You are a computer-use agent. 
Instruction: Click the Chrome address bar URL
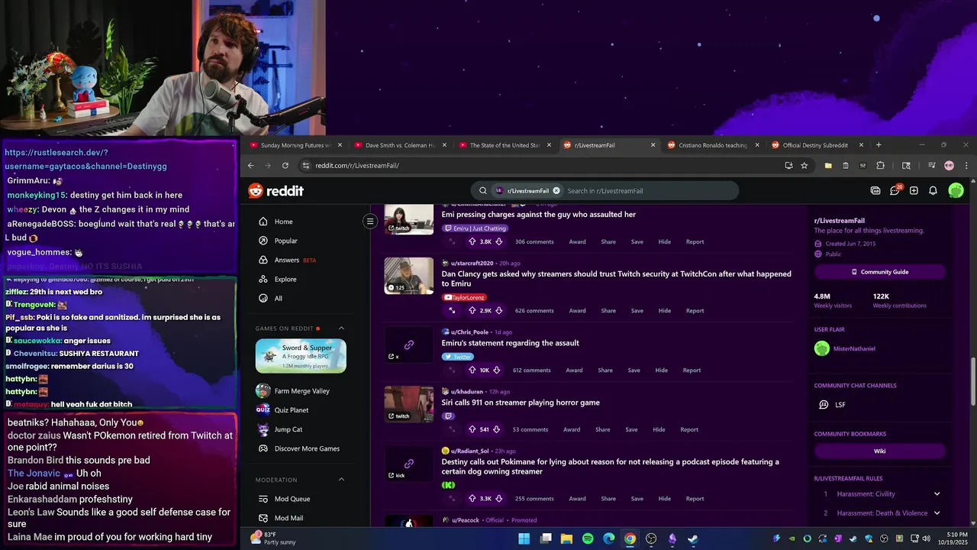click(357, 165)
